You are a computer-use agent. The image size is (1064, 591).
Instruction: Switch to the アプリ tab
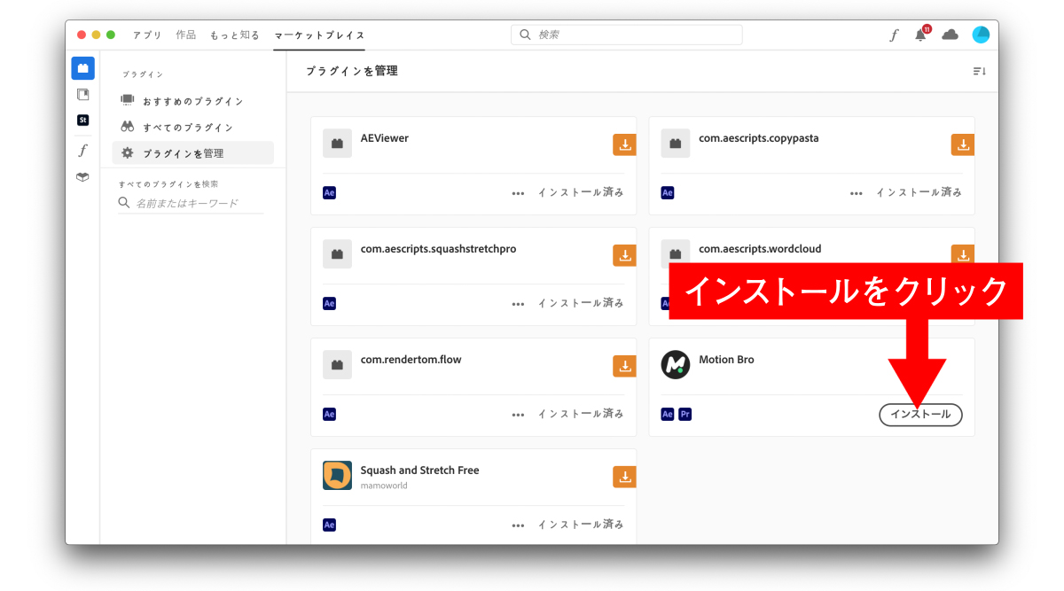[147, 35]
